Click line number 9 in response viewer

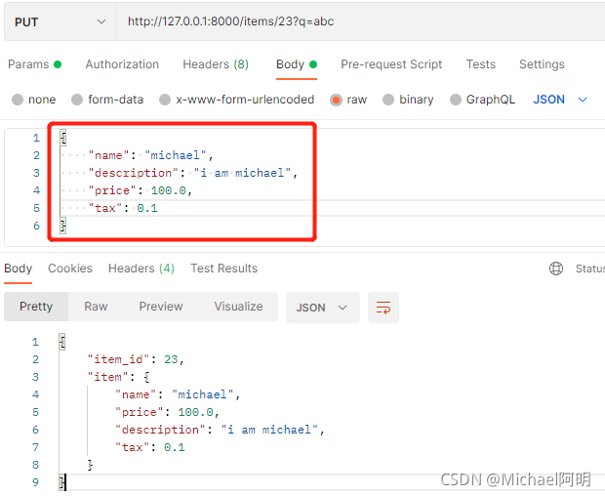tap(35, 482)
